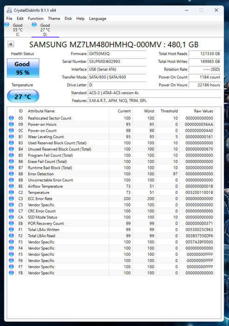Click the 27 °C temperature button
This screenshot has height=326, width=229.
[x=23, y=96]
